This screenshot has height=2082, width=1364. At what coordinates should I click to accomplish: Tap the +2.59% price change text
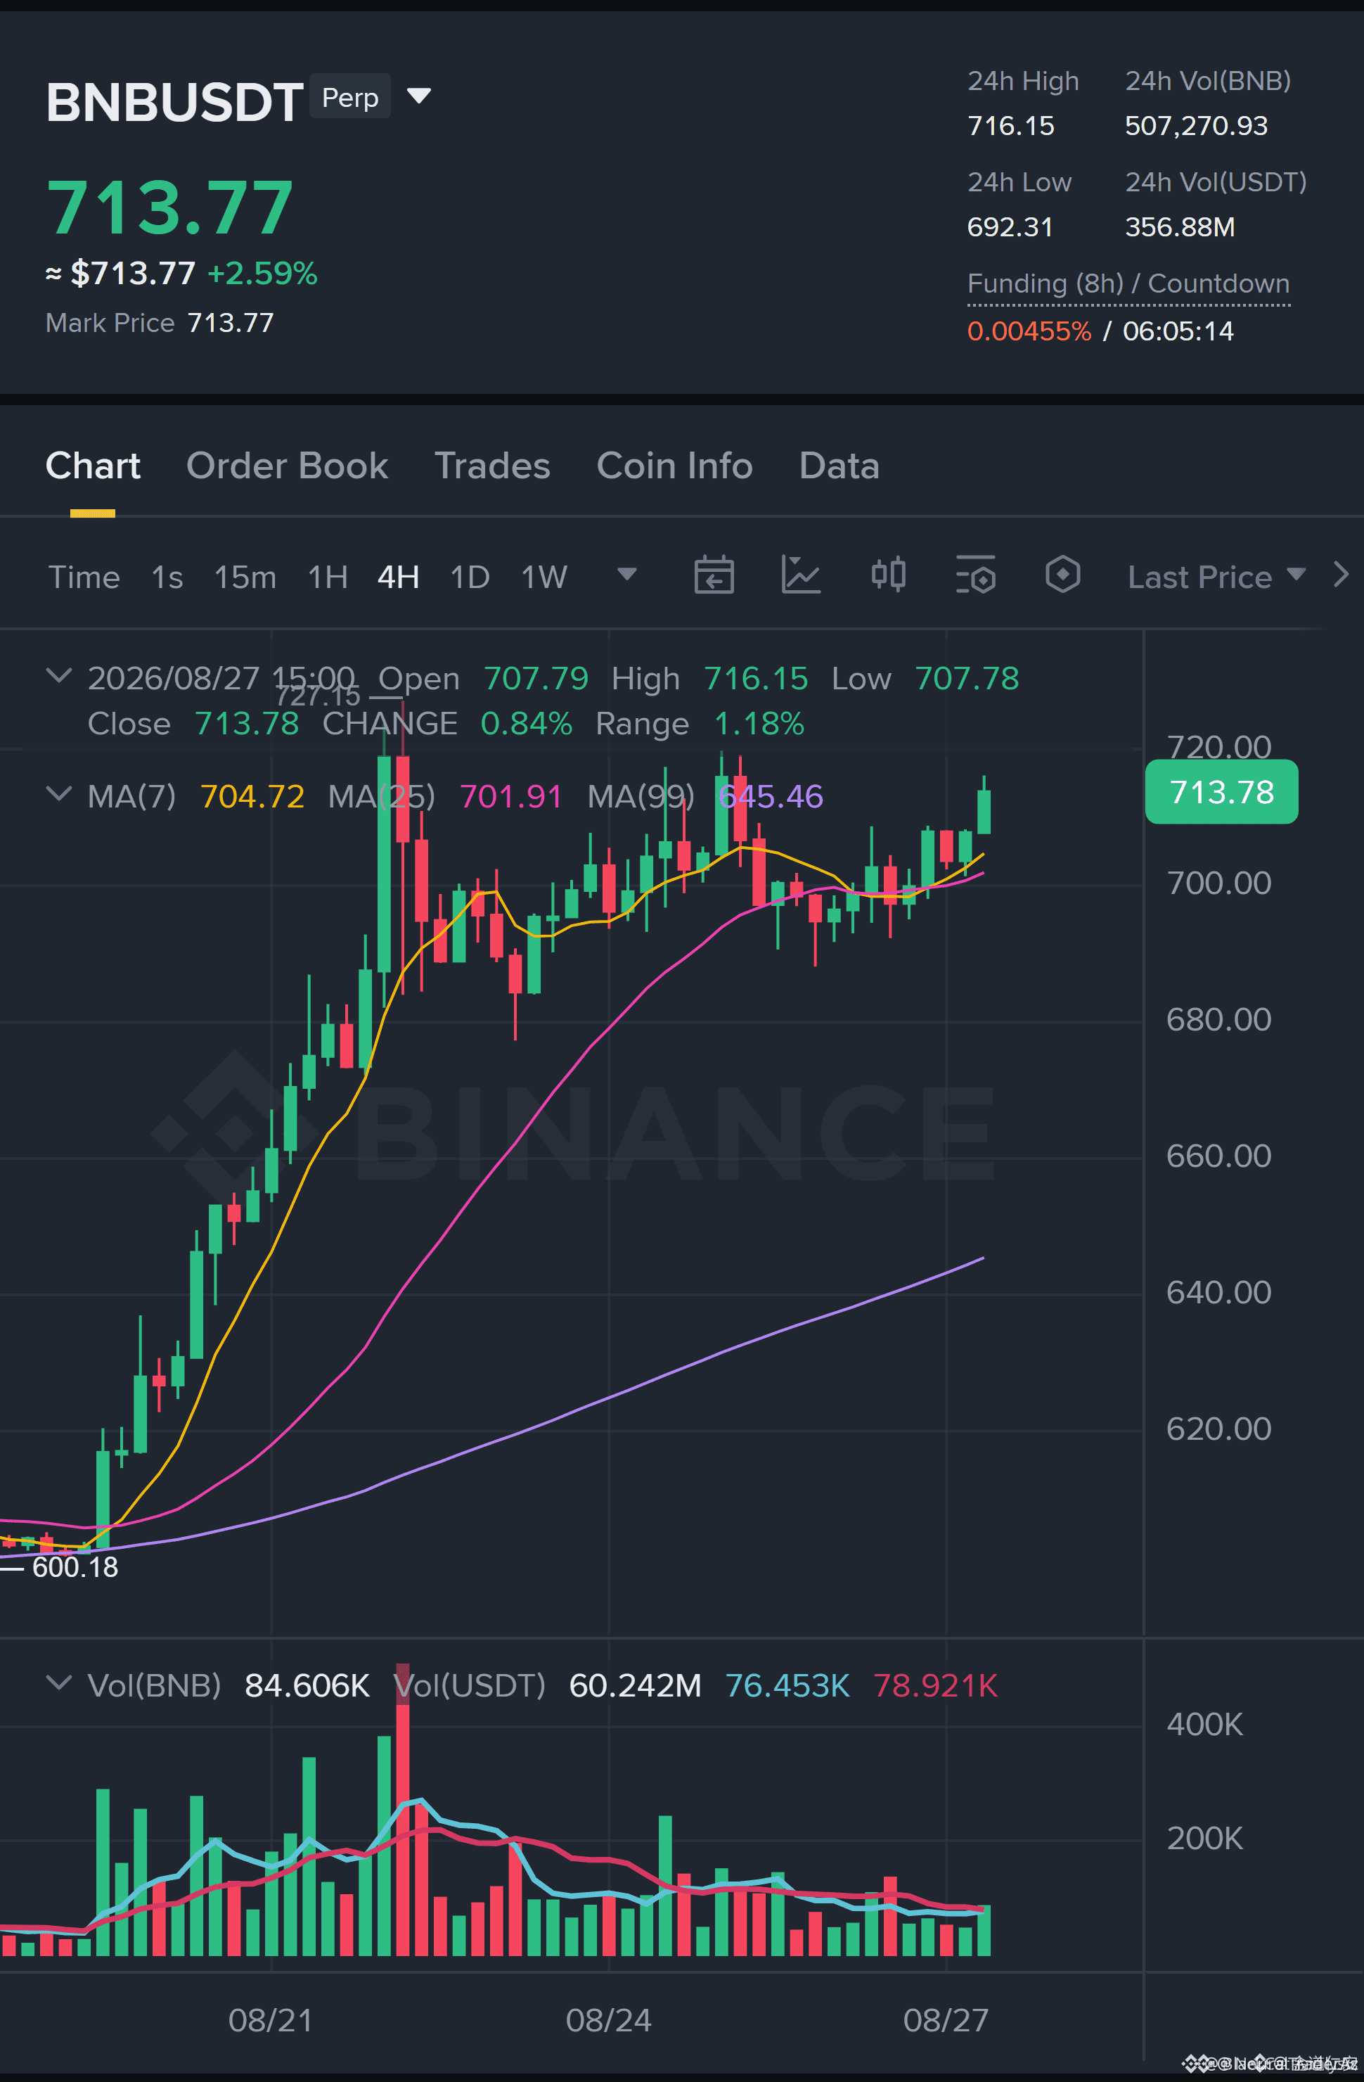click(262, 274)
